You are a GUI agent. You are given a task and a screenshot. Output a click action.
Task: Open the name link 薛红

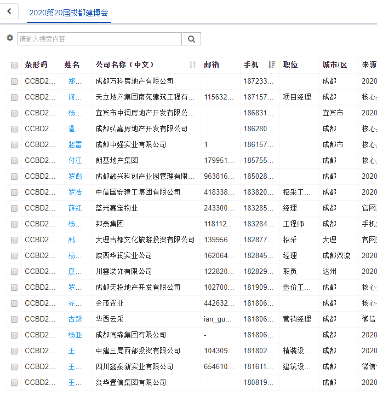point(75,208)
